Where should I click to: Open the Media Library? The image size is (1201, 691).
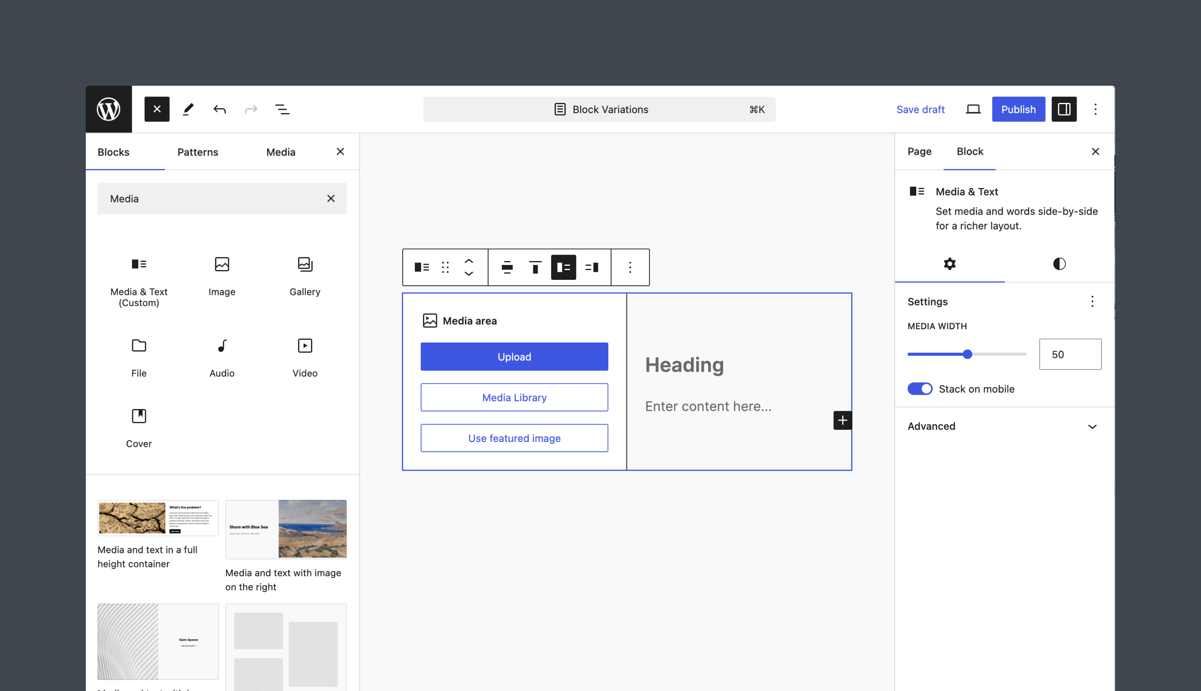coord(514,397)
